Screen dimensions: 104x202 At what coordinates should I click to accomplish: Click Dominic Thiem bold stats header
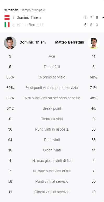(x=33, y=42)
